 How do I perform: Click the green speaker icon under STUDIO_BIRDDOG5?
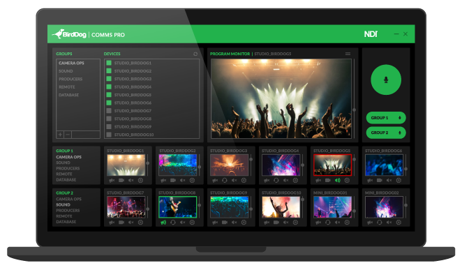(338, 180)
